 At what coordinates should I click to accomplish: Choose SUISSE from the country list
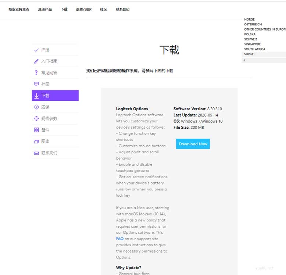[249, 54]
